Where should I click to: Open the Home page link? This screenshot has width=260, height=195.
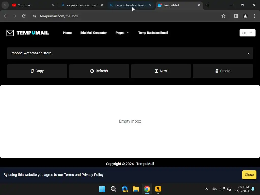[67, 33]
